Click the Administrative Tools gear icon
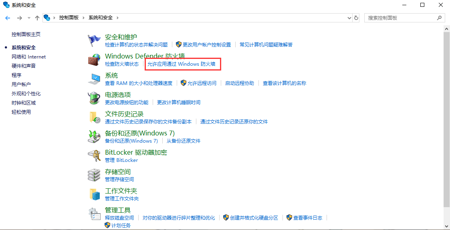This screenshot has height=230, width=450. (95, 214)
